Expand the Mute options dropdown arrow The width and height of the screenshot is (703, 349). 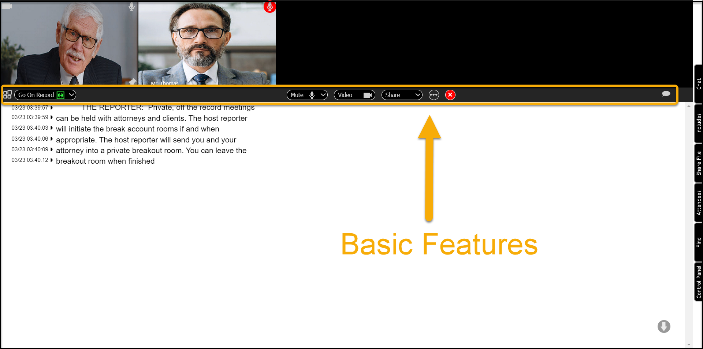[323, 95]
